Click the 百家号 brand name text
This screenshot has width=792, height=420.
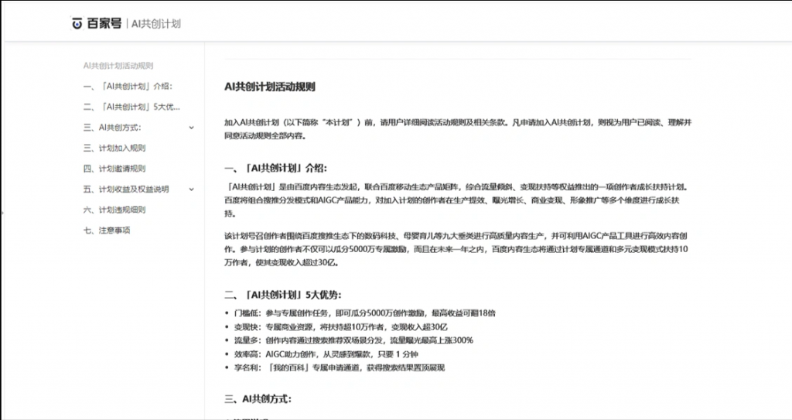pyautogui.click(x=103, y=24)
